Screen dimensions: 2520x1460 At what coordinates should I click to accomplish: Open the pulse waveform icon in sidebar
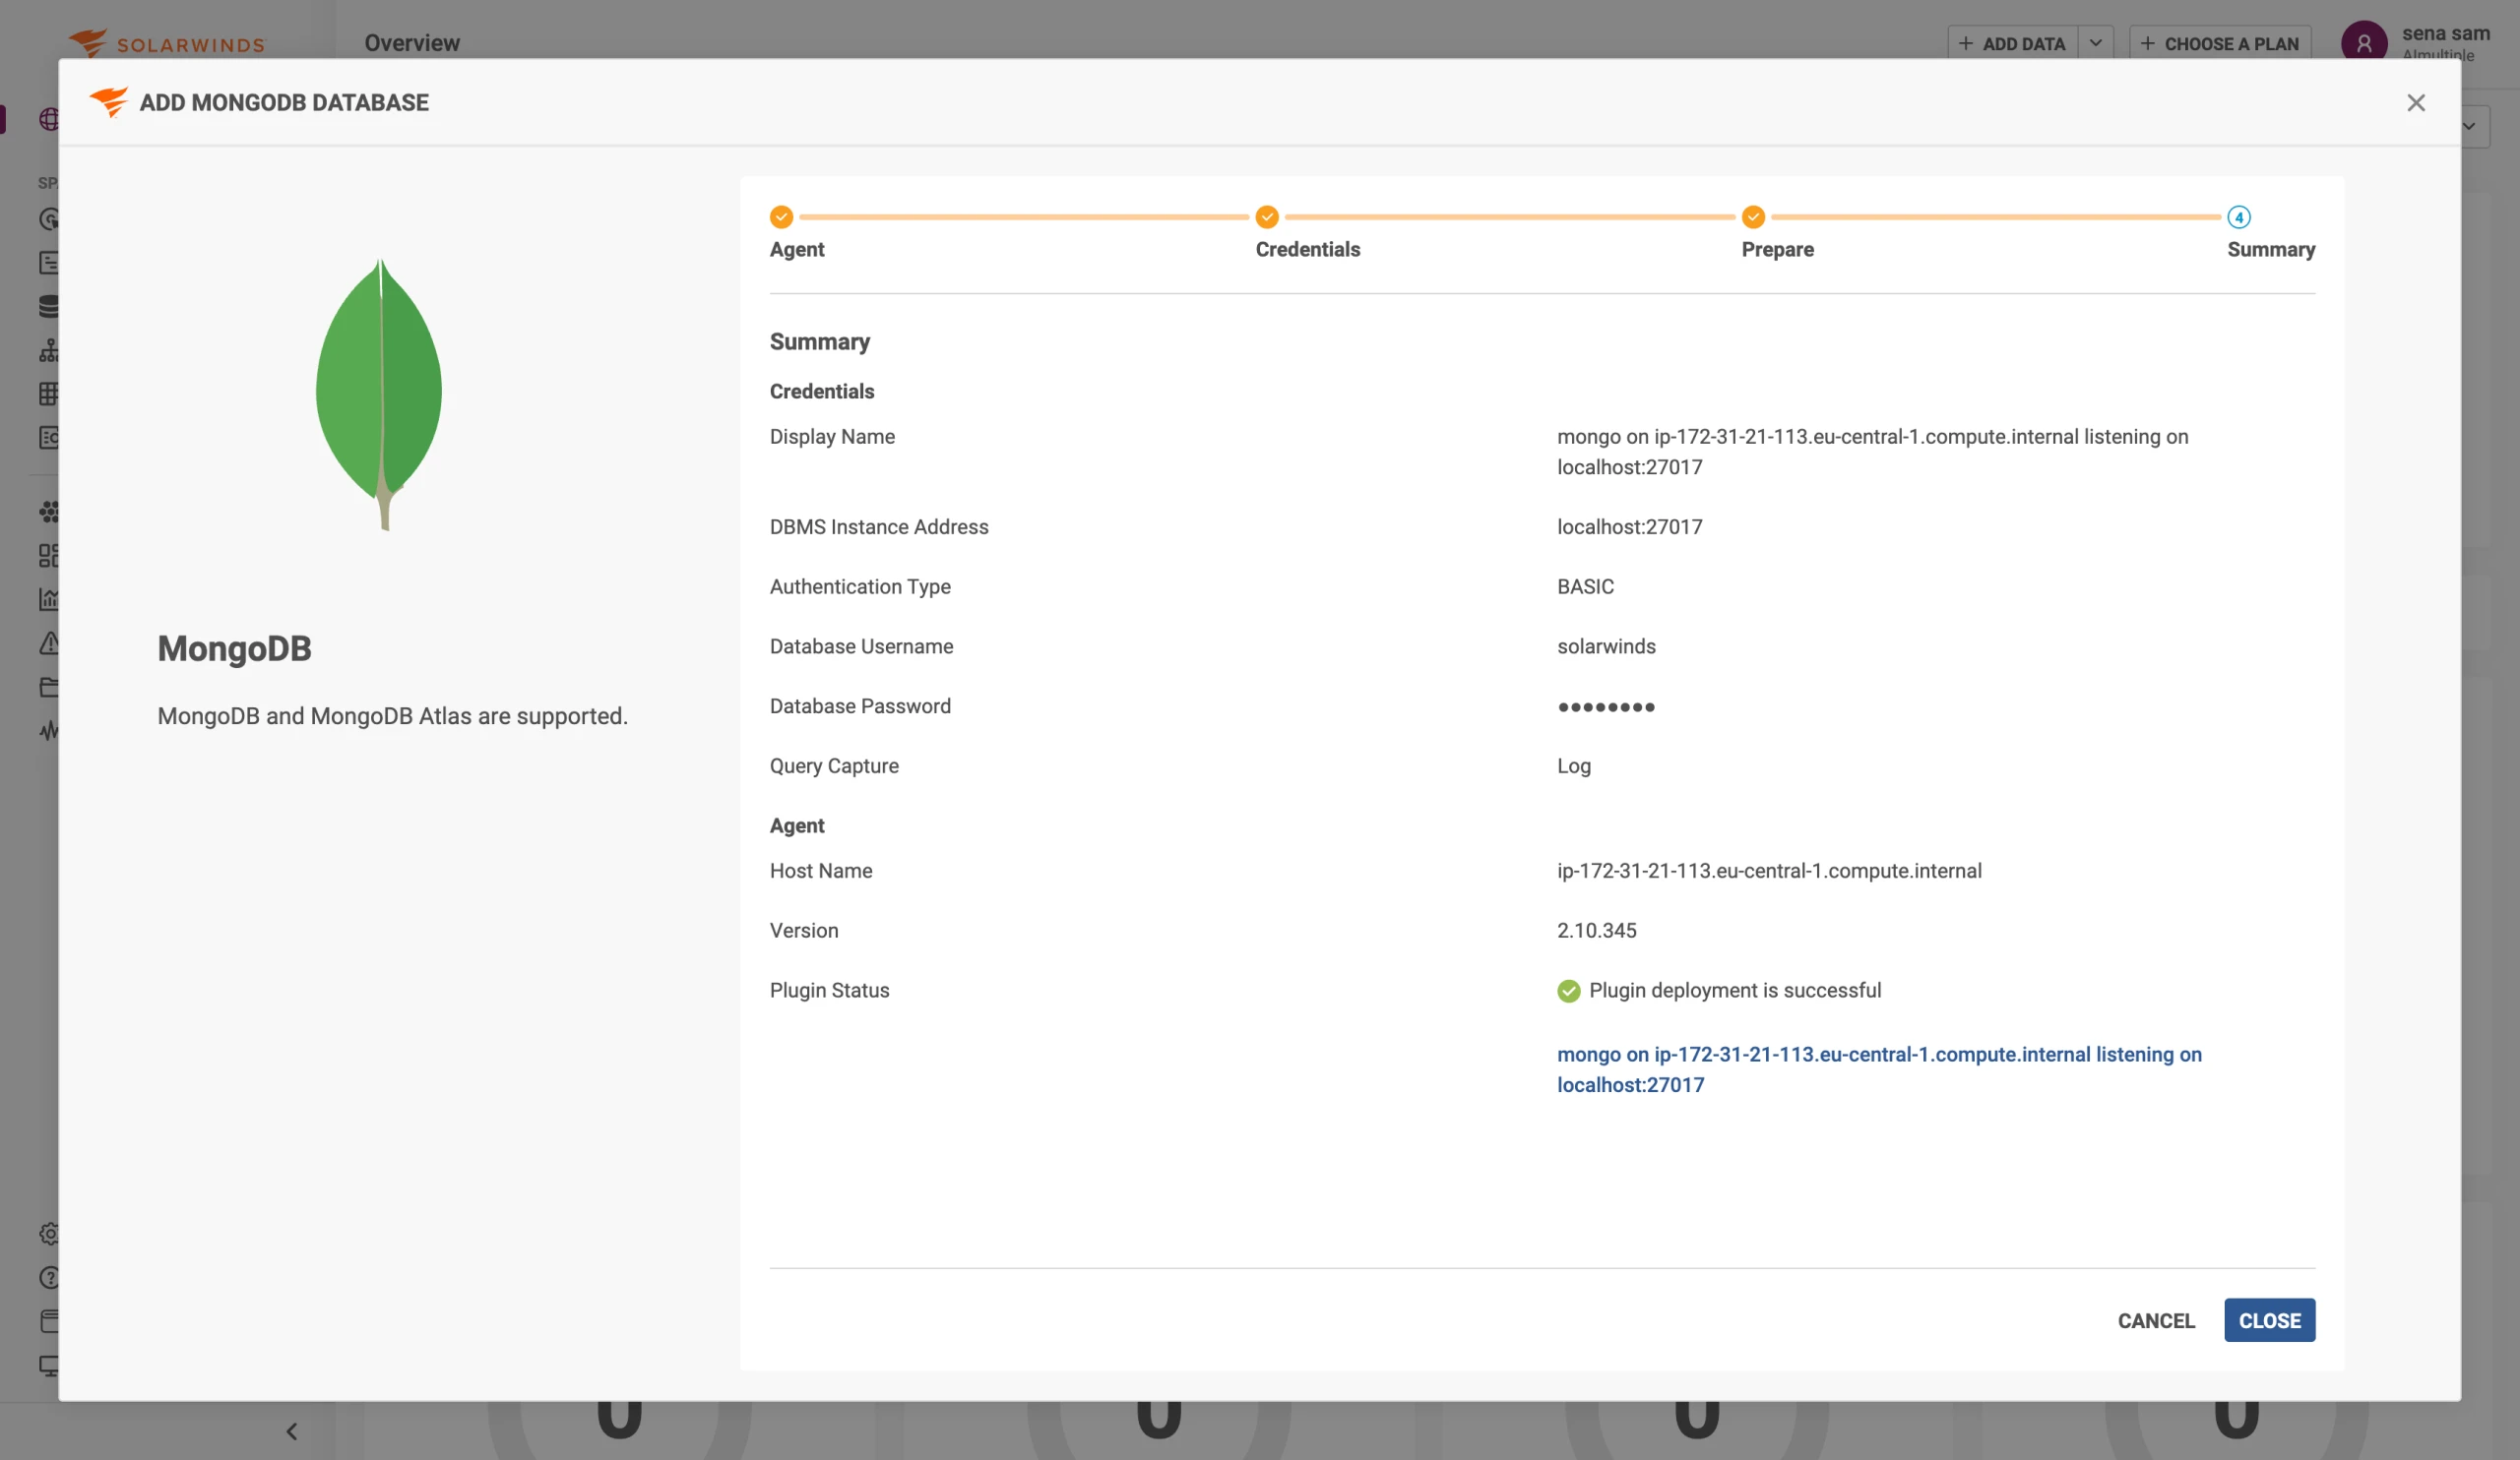tap(48, 731)
